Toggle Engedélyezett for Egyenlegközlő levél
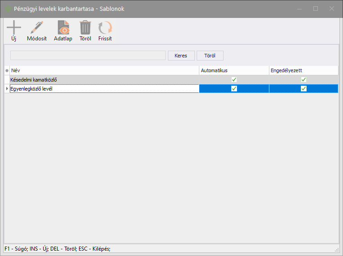This screenshot has height=256, width=343. [303, 89]
